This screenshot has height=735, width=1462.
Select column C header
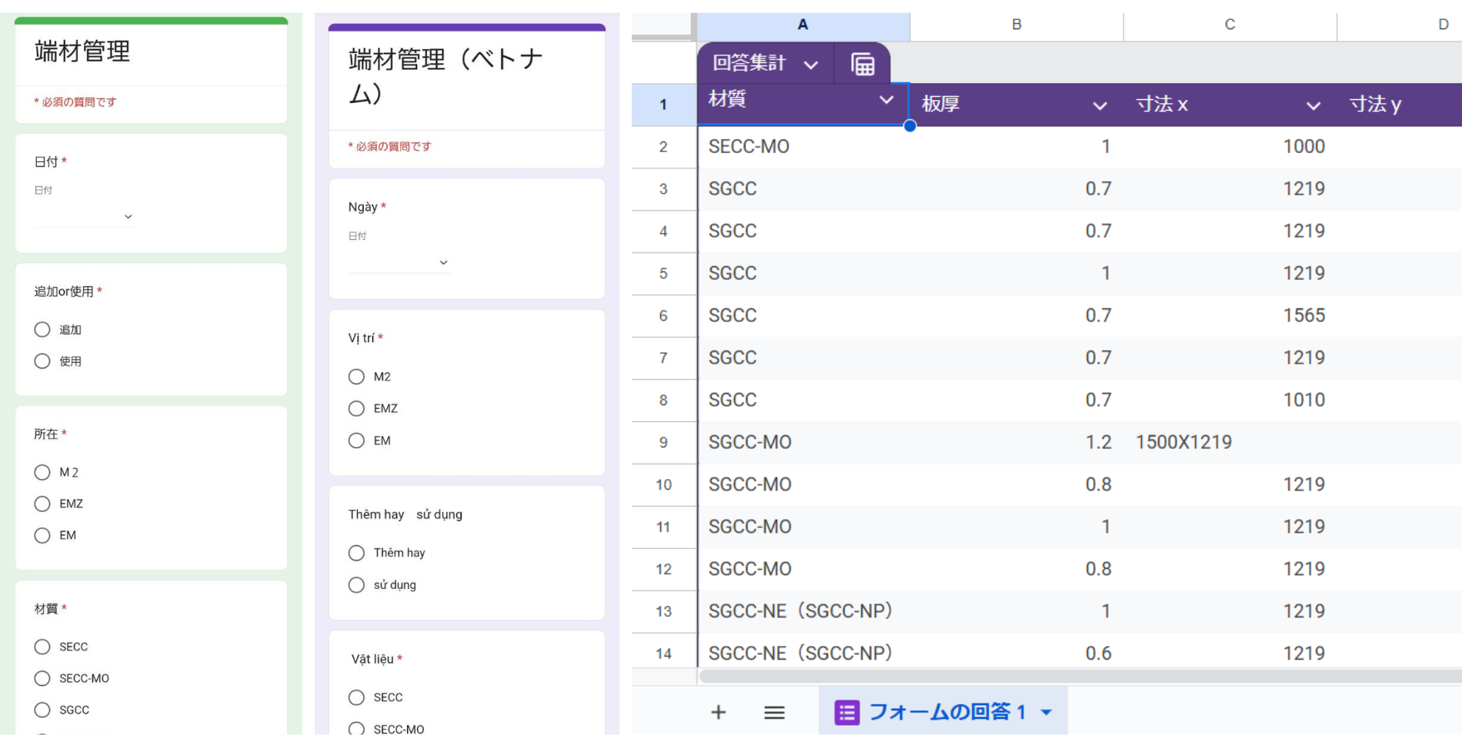(1230, 25)
